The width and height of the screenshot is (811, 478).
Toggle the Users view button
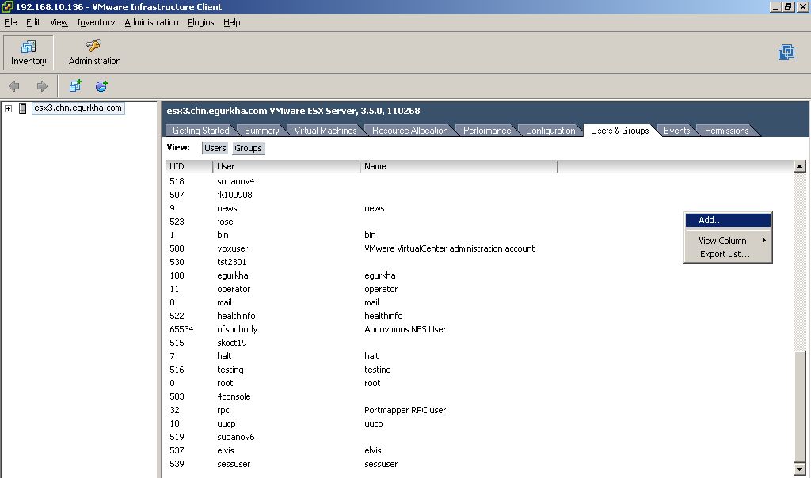coord(215,148)
